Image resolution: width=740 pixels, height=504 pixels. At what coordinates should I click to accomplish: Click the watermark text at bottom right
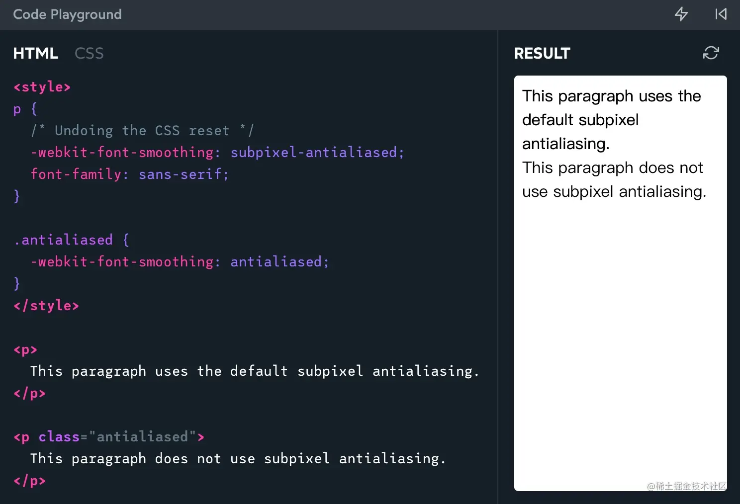pyautogui.click(x=686, y=486)
